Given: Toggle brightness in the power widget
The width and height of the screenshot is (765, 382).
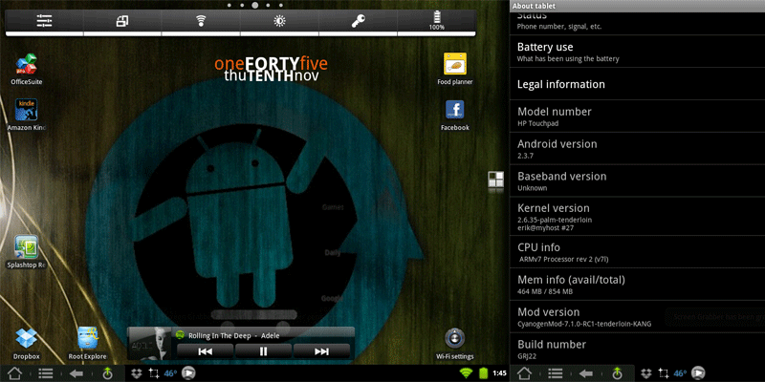Looking at the screenshot, I should tap(279, 21).
